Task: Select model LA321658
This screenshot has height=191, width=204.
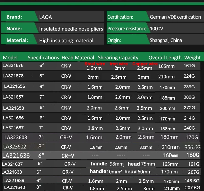Action: (x=14, y=108)
